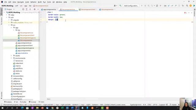Click the Rollback undo arrow icon

pos(183,5)
